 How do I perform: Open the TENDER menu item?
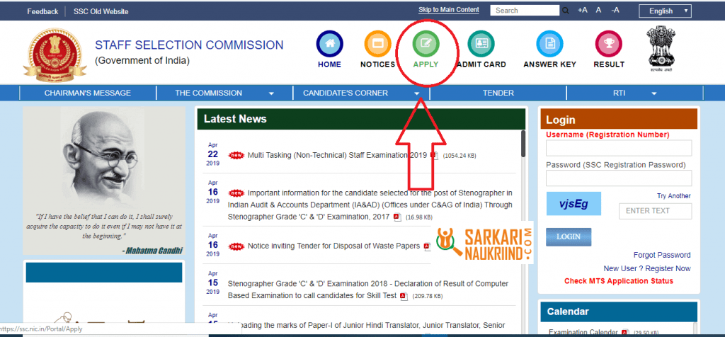498,93
